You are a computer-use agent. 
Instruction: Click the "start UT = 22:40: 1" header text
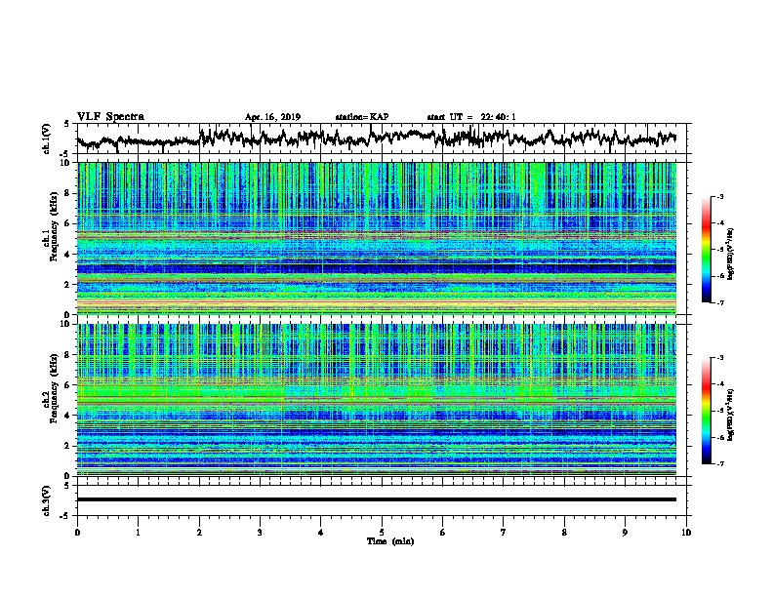click(x=471, y=117)
